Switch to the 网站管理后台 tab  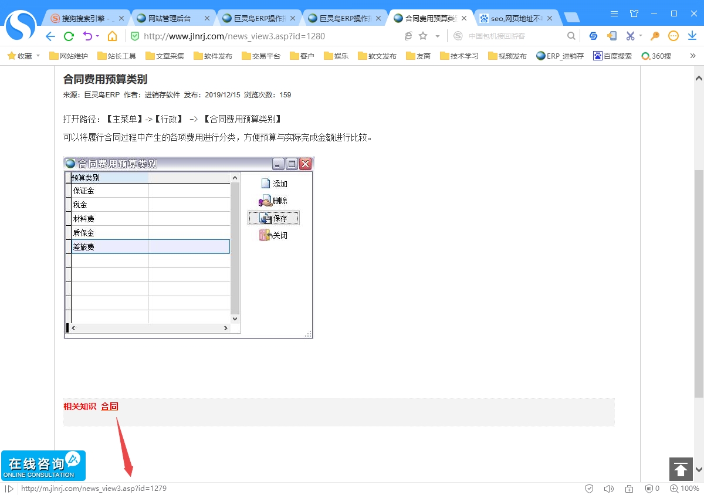point(169,18)
